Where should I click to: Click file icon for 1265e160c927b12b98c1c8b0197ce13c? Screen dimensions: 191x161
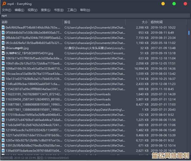[x=3, y=141]
